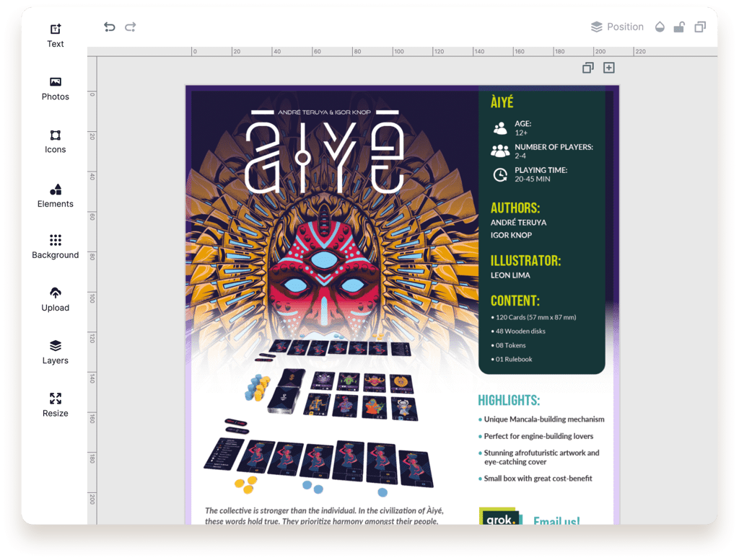
Task: Select 'The collective is stronger' paragraph
Action: click(324, 516)
